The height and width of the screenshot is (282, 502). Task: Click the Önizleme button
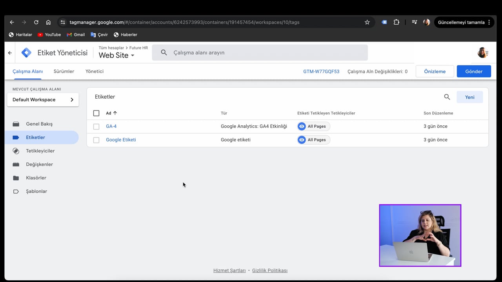[435, 71]
